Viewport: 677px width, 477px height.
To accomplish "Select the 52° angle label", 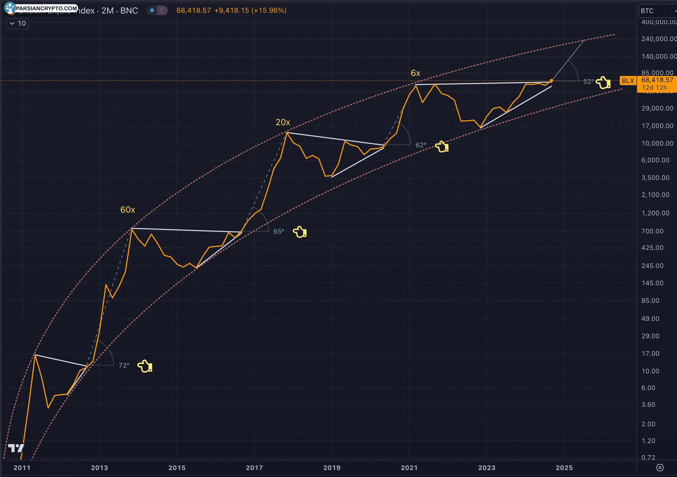I will [588, 82].
